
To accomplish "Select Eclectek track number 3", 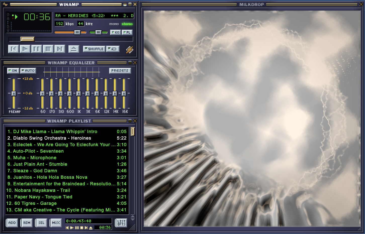I will pyautogui.click(x=67, y=144).
